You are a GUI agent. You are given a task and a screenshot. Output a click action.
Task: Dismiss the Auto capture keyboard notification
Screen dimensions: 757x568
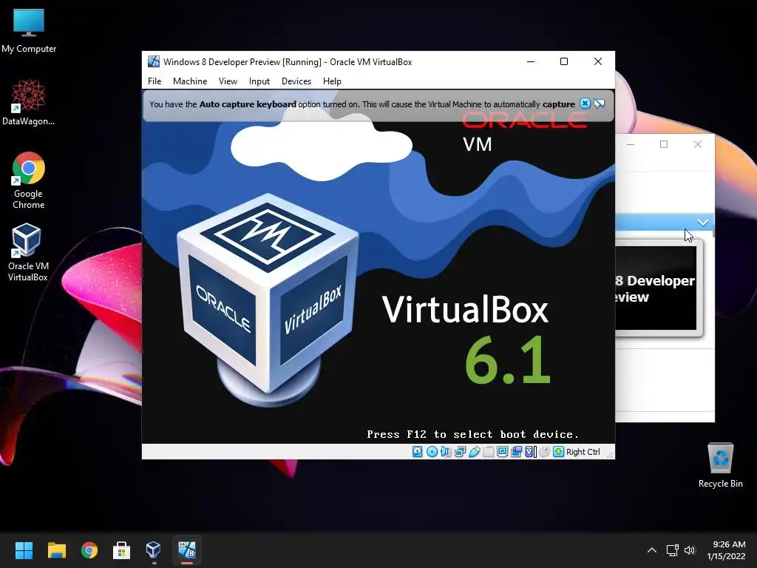(x=585, y=104)
